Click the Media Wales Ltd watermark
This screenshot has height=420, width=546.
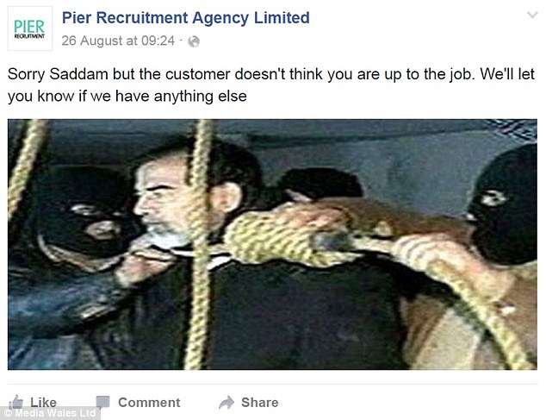[50, 413]
